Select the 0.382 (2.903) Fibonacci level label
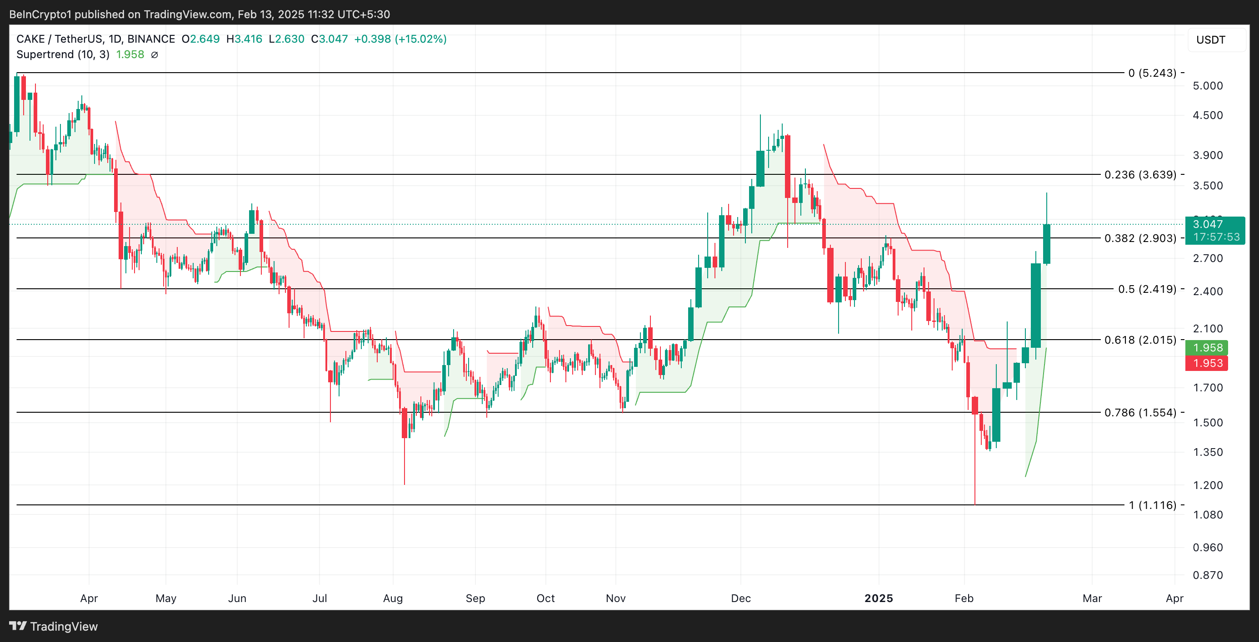Viewport: 1259px width, 642px height. point(1140,238)
